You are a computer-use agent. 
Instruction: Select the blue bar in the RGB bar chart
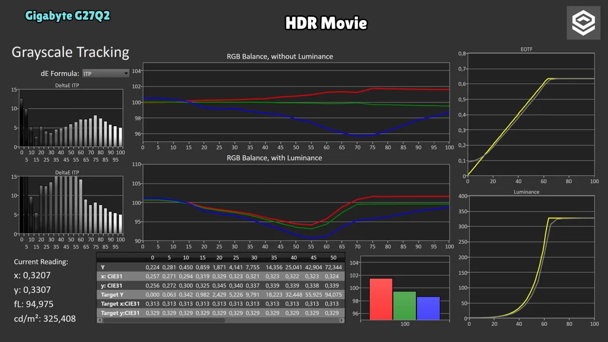pyautogui.click(x=428, y=308)
